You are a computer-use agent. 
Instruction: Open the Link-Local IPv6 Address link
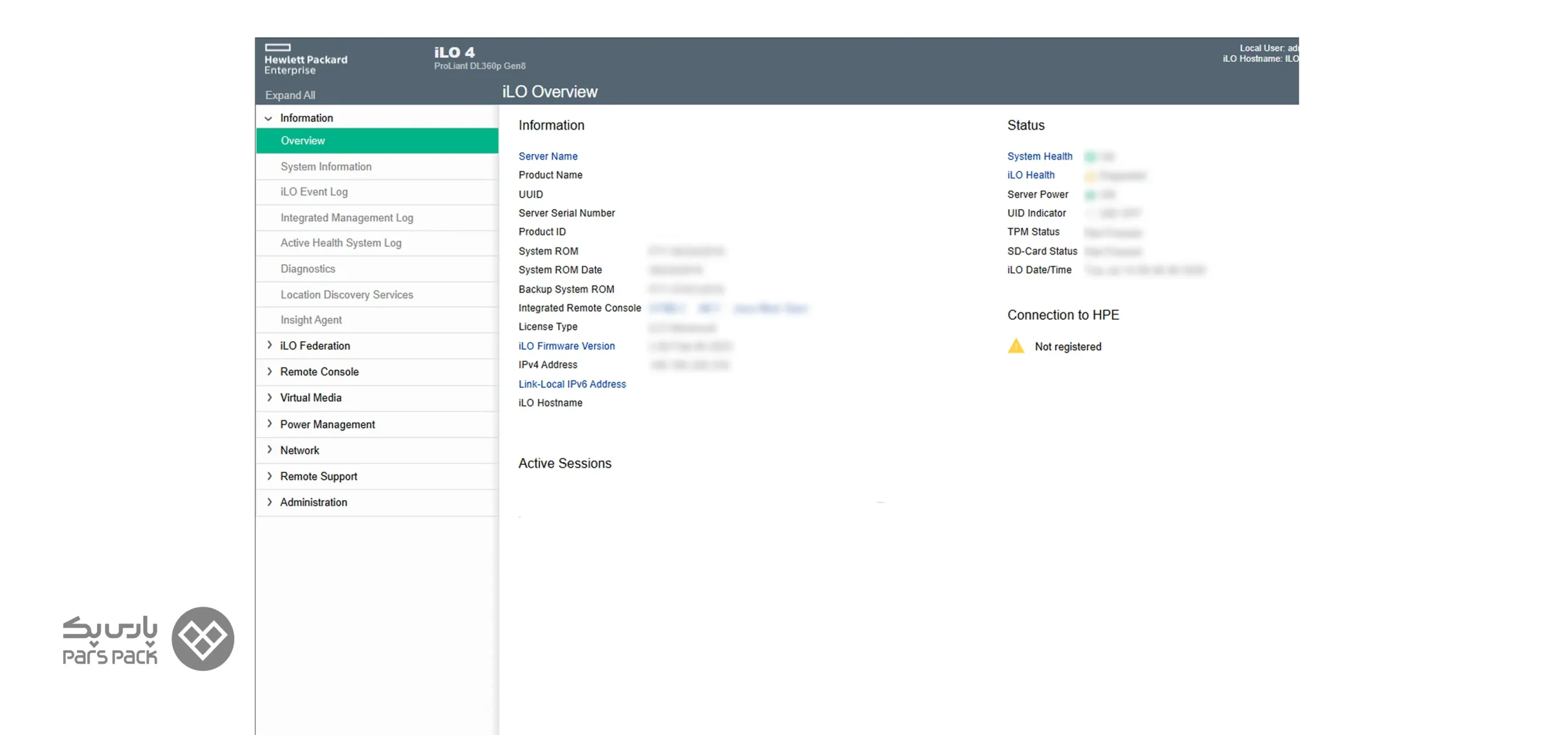click(571, 384)
